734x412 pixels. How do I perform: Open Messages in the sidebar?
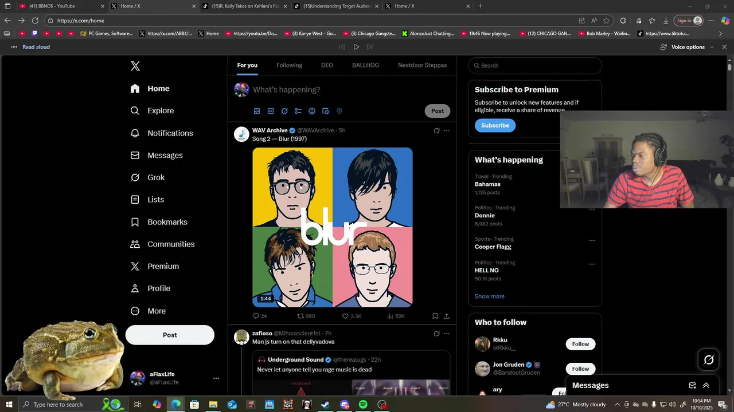coord(157,156)
